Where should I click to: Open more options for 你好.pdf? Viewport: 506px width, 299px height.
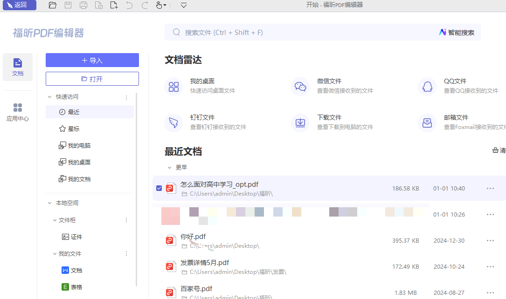tap(490, 241)
